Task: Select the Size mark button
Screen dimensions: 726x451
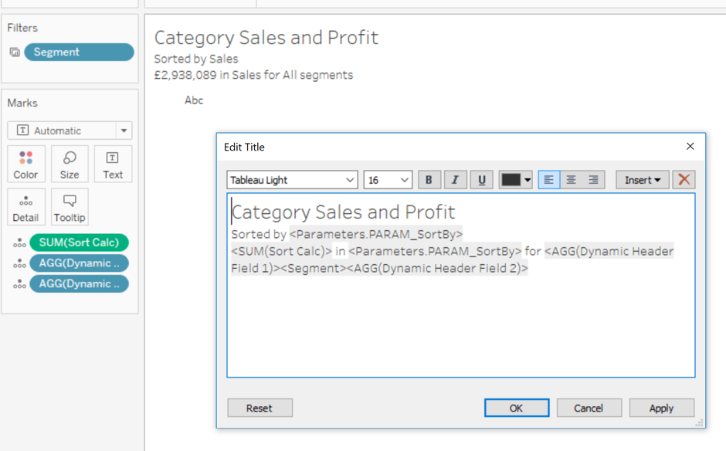Action: pyautogui.click(x=70, y=163)
